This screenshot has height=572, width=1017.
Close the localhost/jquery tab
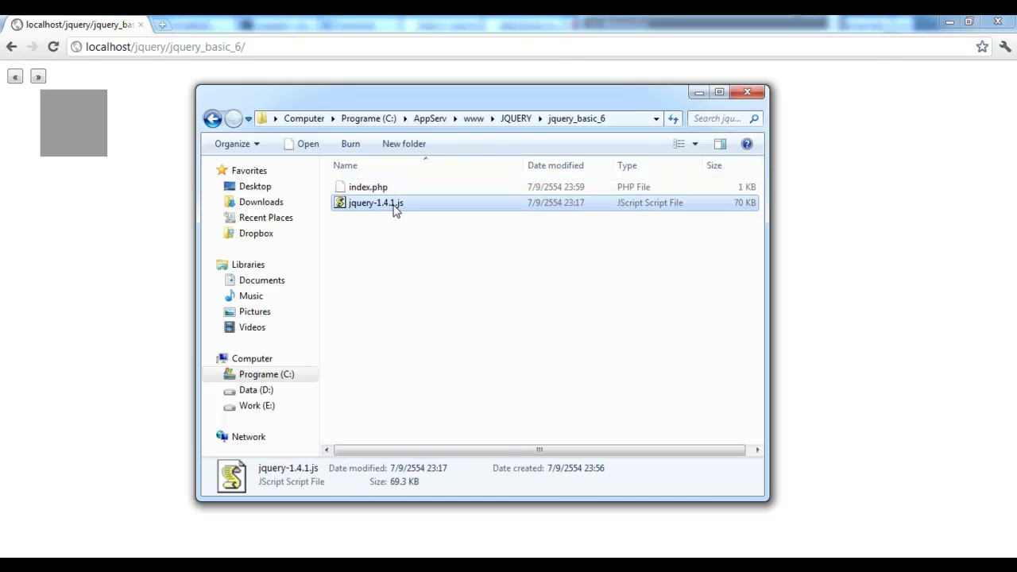[141, 25]
